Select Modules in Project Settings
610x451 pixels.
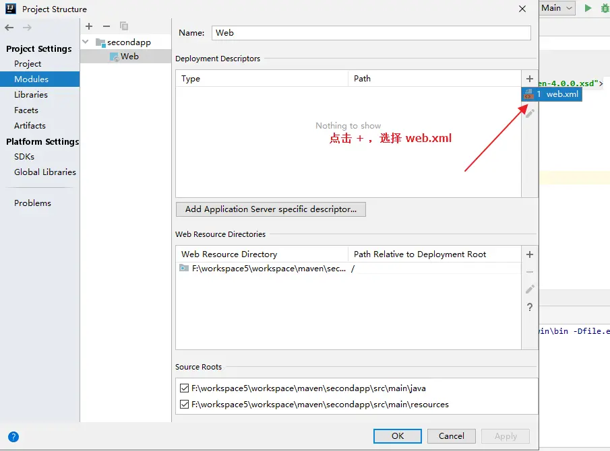pos(40,79)
